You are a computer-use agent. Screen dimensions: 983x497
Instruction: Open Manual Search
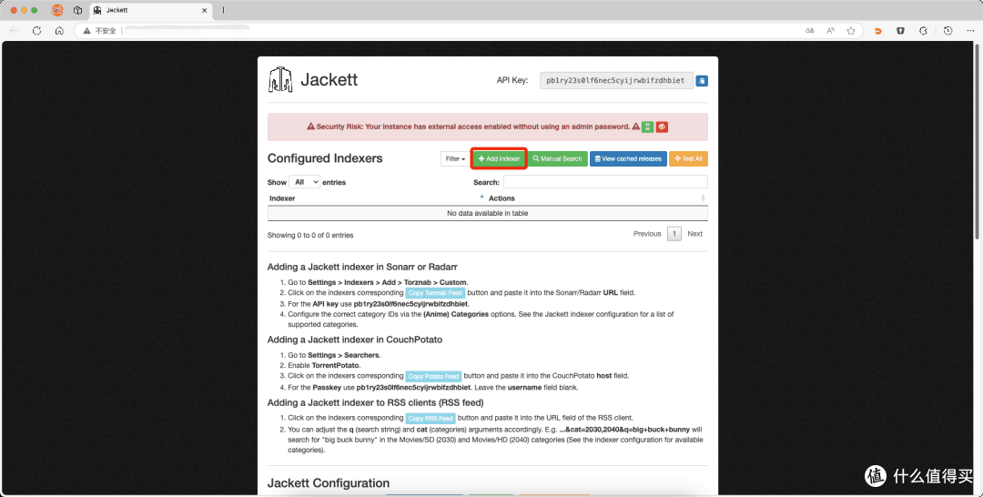click(x=557, y=159)
